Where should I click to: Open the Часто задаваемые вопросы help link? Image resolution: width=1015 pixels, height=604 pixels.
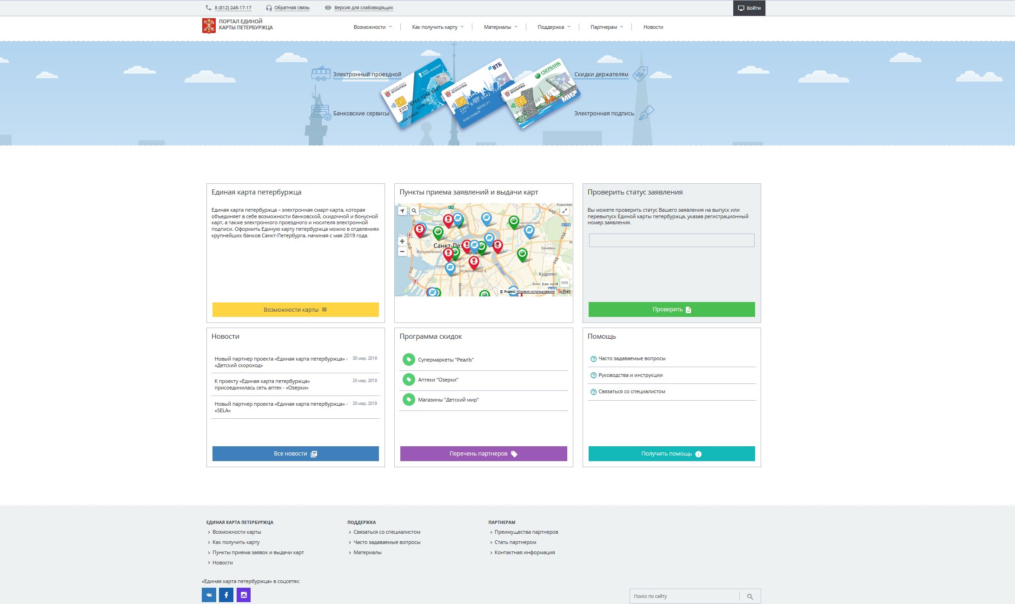tap(628, 359)
